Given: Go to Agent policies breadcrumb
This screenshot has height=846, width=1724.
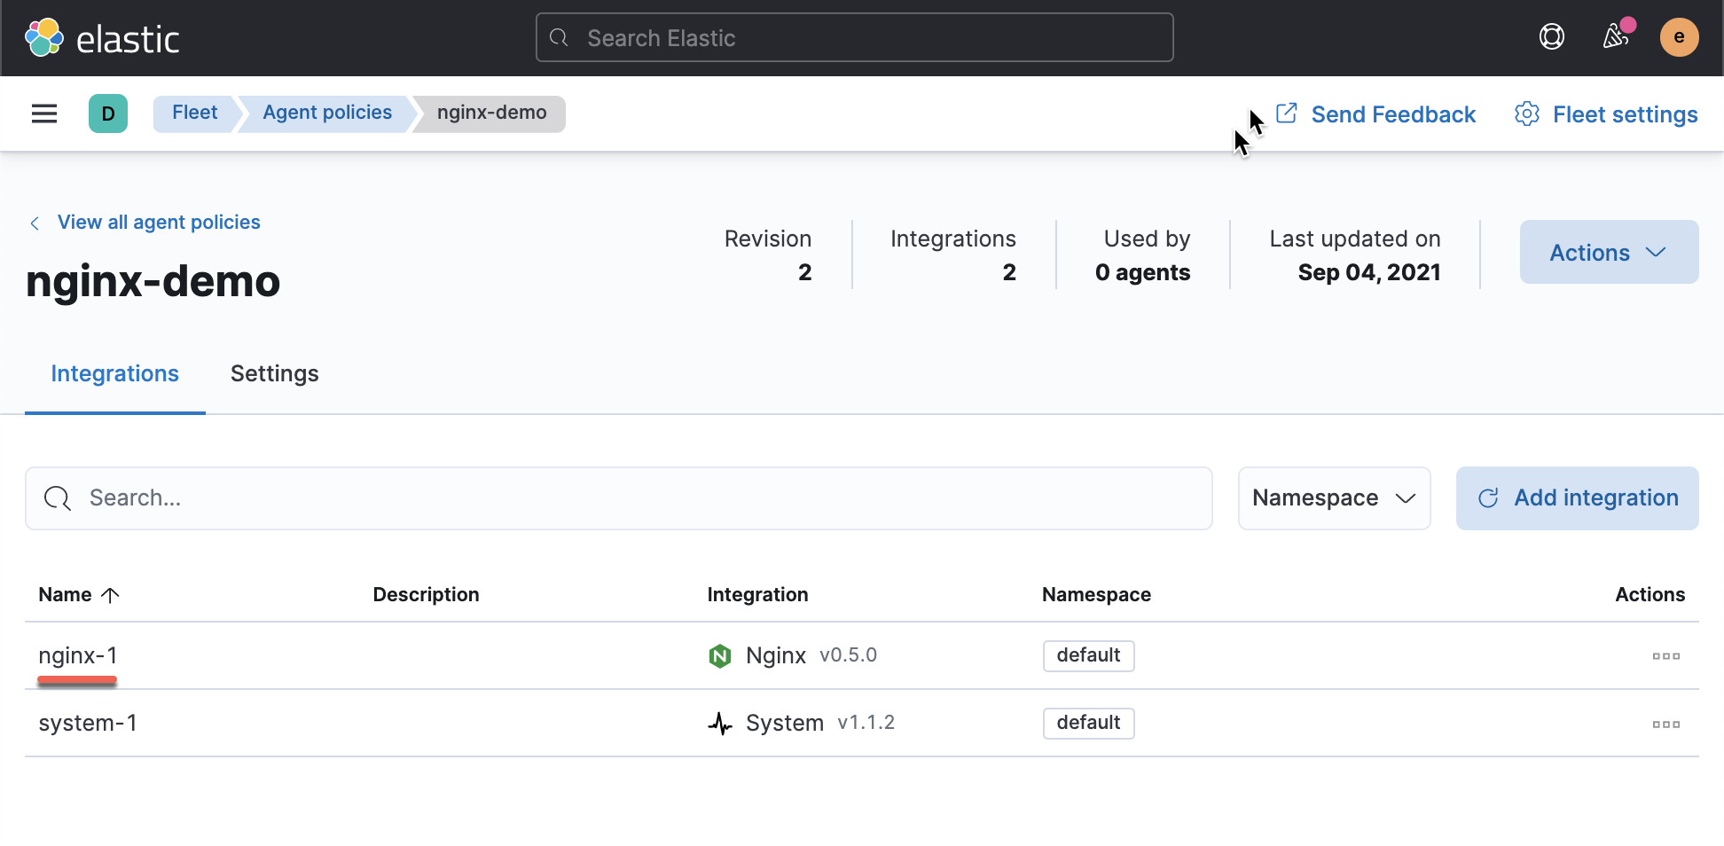Looking at the screenshot, I should [327, 114].
